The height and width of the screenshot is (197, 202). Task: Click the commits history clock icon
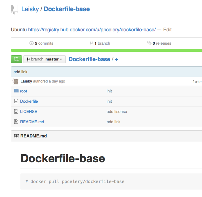[x=31, y=43]
